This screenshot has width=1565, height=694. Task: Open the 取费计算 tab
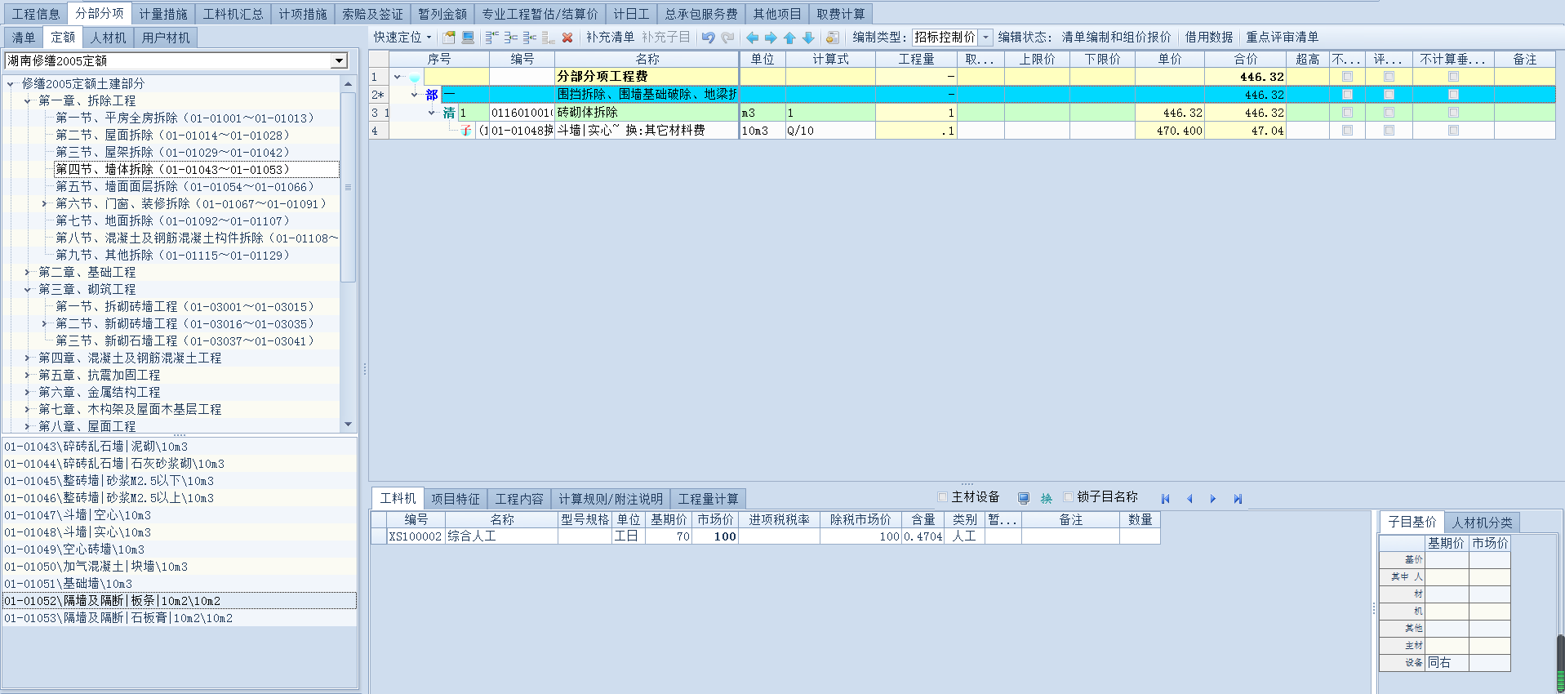coord(841,14)
